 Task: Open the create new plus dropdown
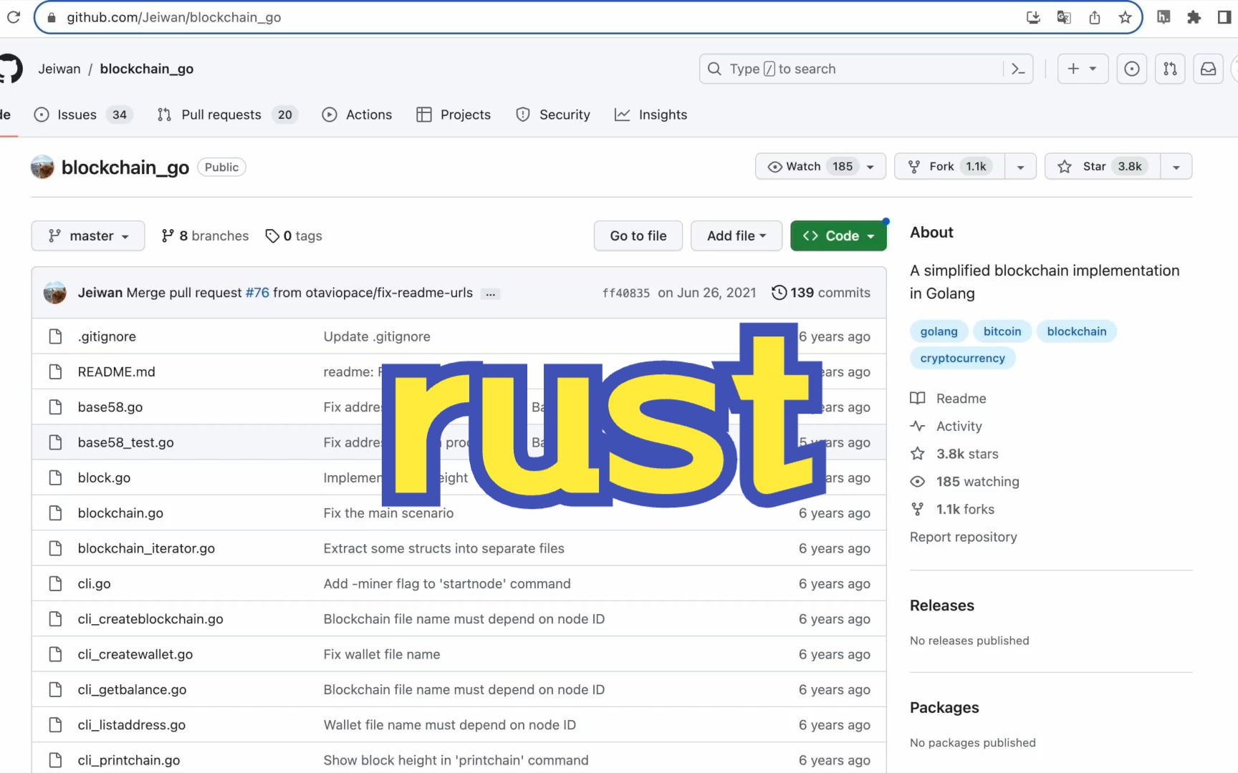pyautogui.click(x=1083, y=69)
